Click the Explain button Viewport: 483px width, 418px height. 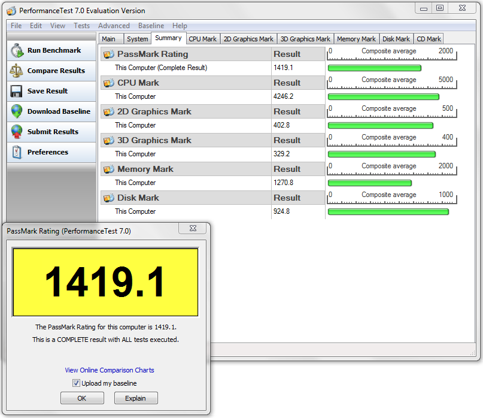point(136,398)
